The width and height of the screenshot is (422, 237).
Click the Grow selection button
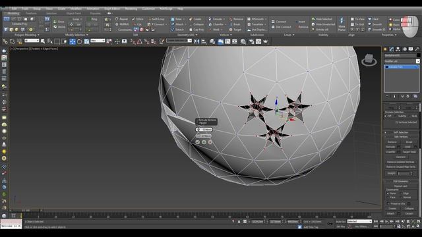coord(59,22)
